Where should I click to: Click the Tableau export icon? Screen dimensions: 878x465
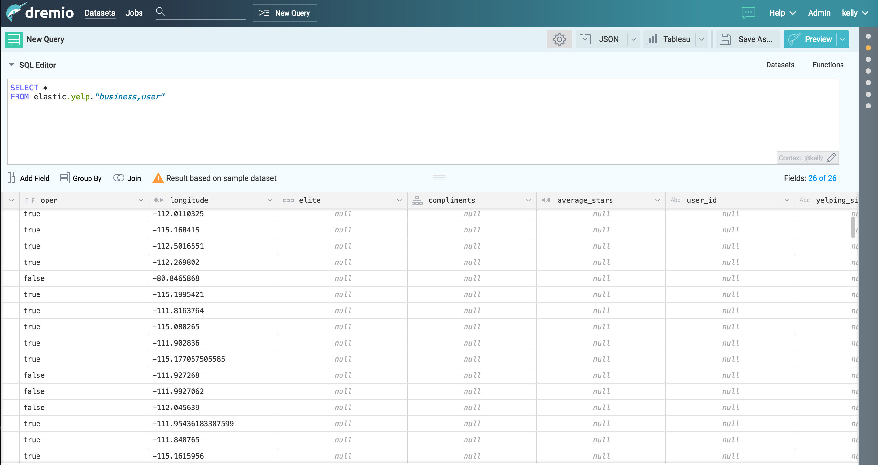(x=653, y=39)
